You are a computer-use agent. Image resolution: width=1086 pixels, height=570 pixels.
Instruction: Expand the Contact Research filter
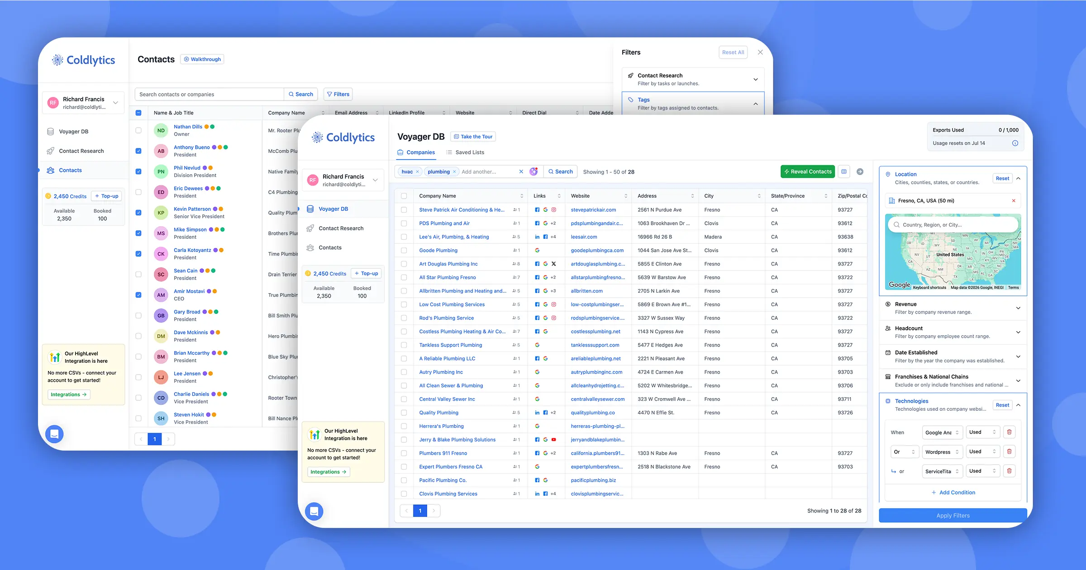(693, 79)
